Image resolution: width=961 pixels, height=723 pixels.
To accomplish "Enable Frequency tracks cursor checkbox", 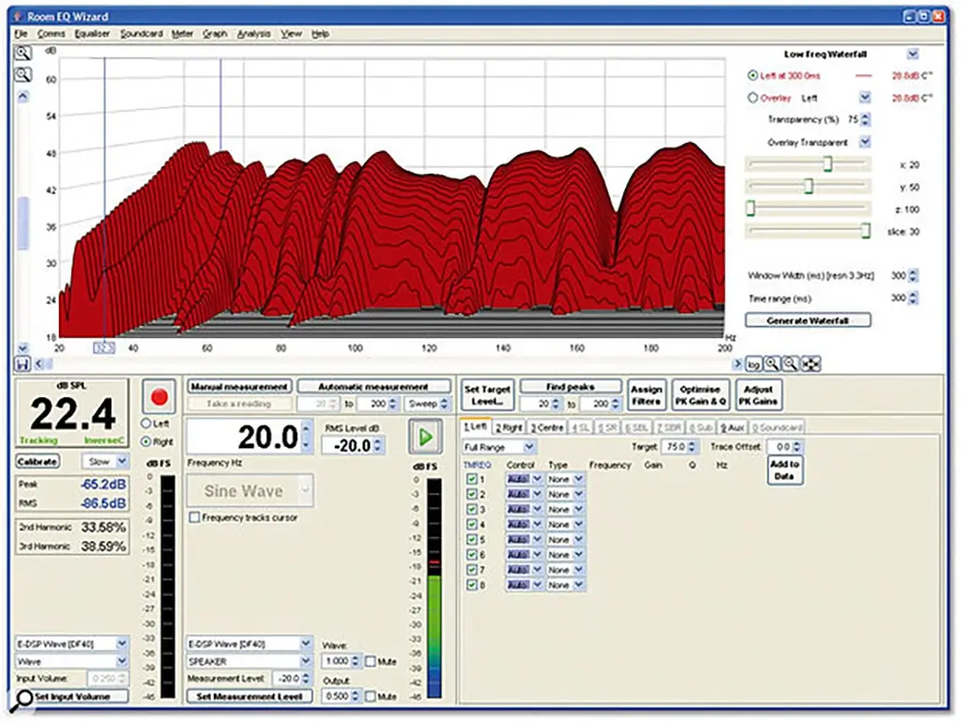I will coord(195,517).
